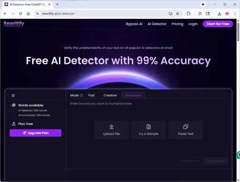Click the Gemini sparkle icon in title bar
240x182 pixels.
[203, 4]
